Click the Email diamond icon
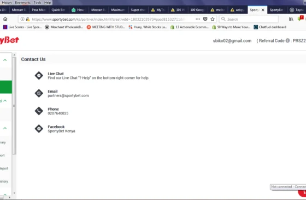 tap(39, 93)
